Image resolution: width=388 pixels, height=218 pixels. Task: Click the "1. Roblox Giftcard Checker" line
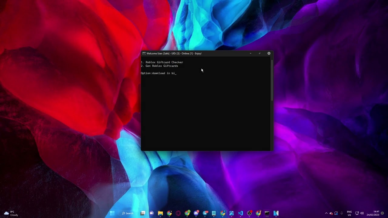click(162, 62)
